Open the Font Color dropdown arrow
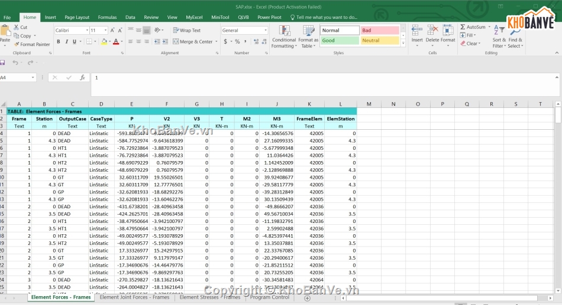The image size is (562, 305). click(122, 42)
